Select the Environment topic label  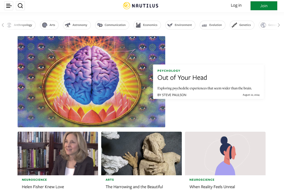click(183, 25)
